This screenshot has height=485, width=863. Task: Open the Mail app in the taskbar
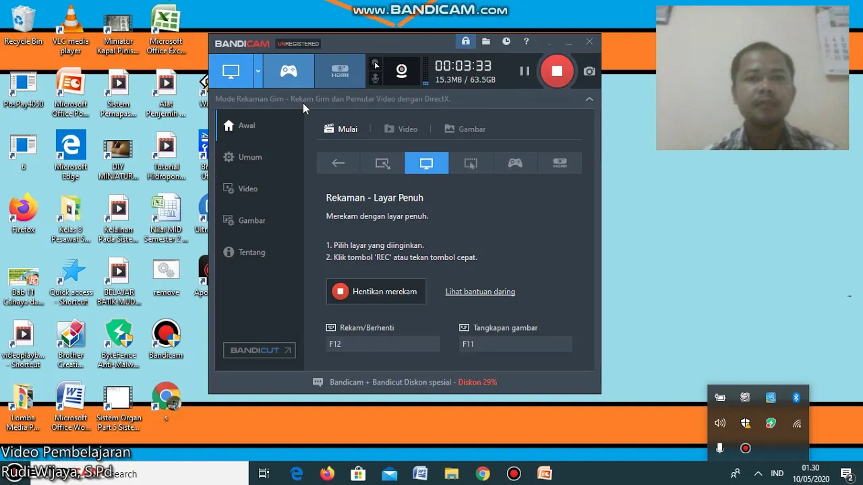pyautogui.click(x=389, y=474)
